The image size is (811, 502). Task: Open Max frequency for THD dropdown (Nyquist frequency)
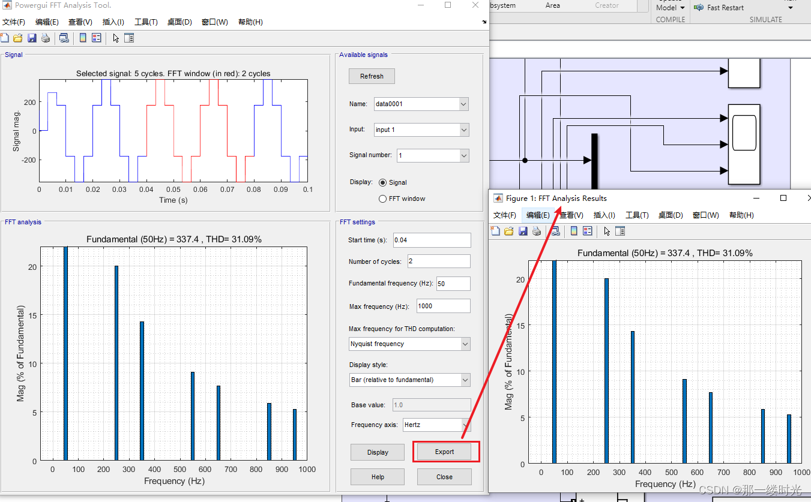(410, 344)
